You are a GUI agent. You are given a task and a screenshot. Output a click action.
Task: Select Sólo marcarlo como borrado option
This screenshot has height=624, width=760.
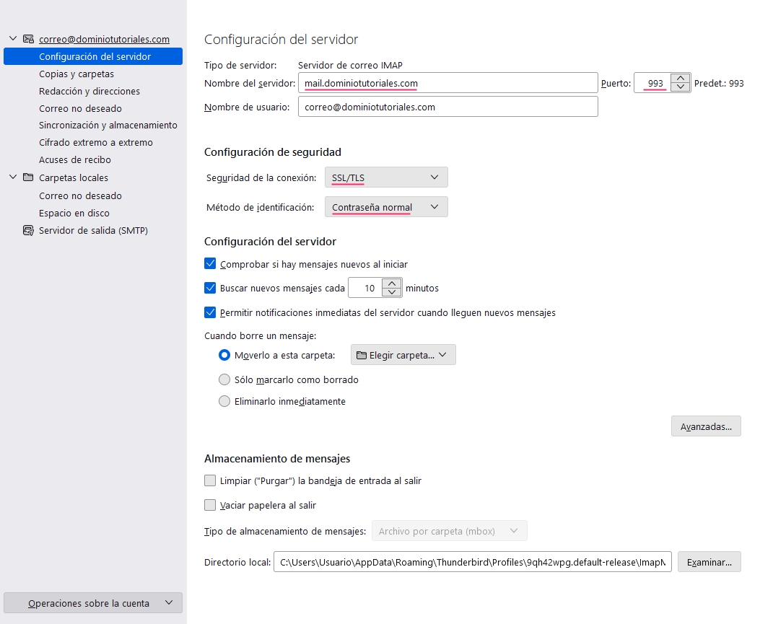(224, 379)
